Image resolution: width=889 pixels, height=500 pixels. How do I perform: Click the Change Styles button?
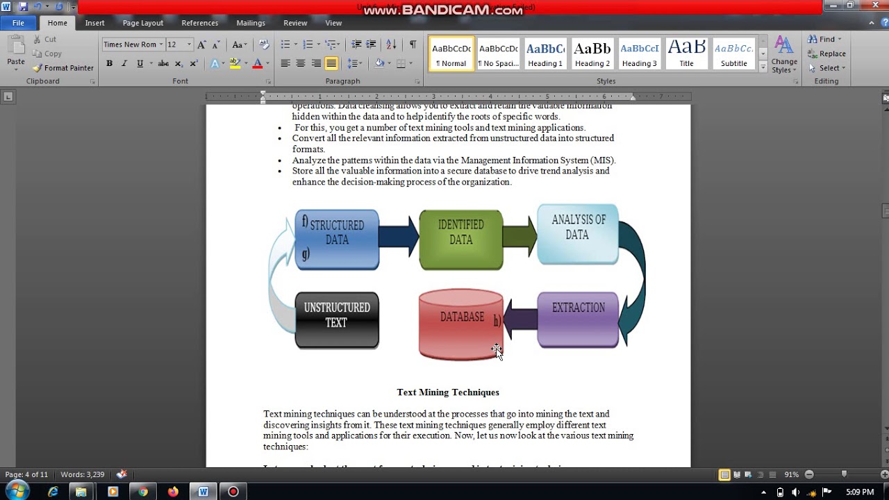coord(784,55)
